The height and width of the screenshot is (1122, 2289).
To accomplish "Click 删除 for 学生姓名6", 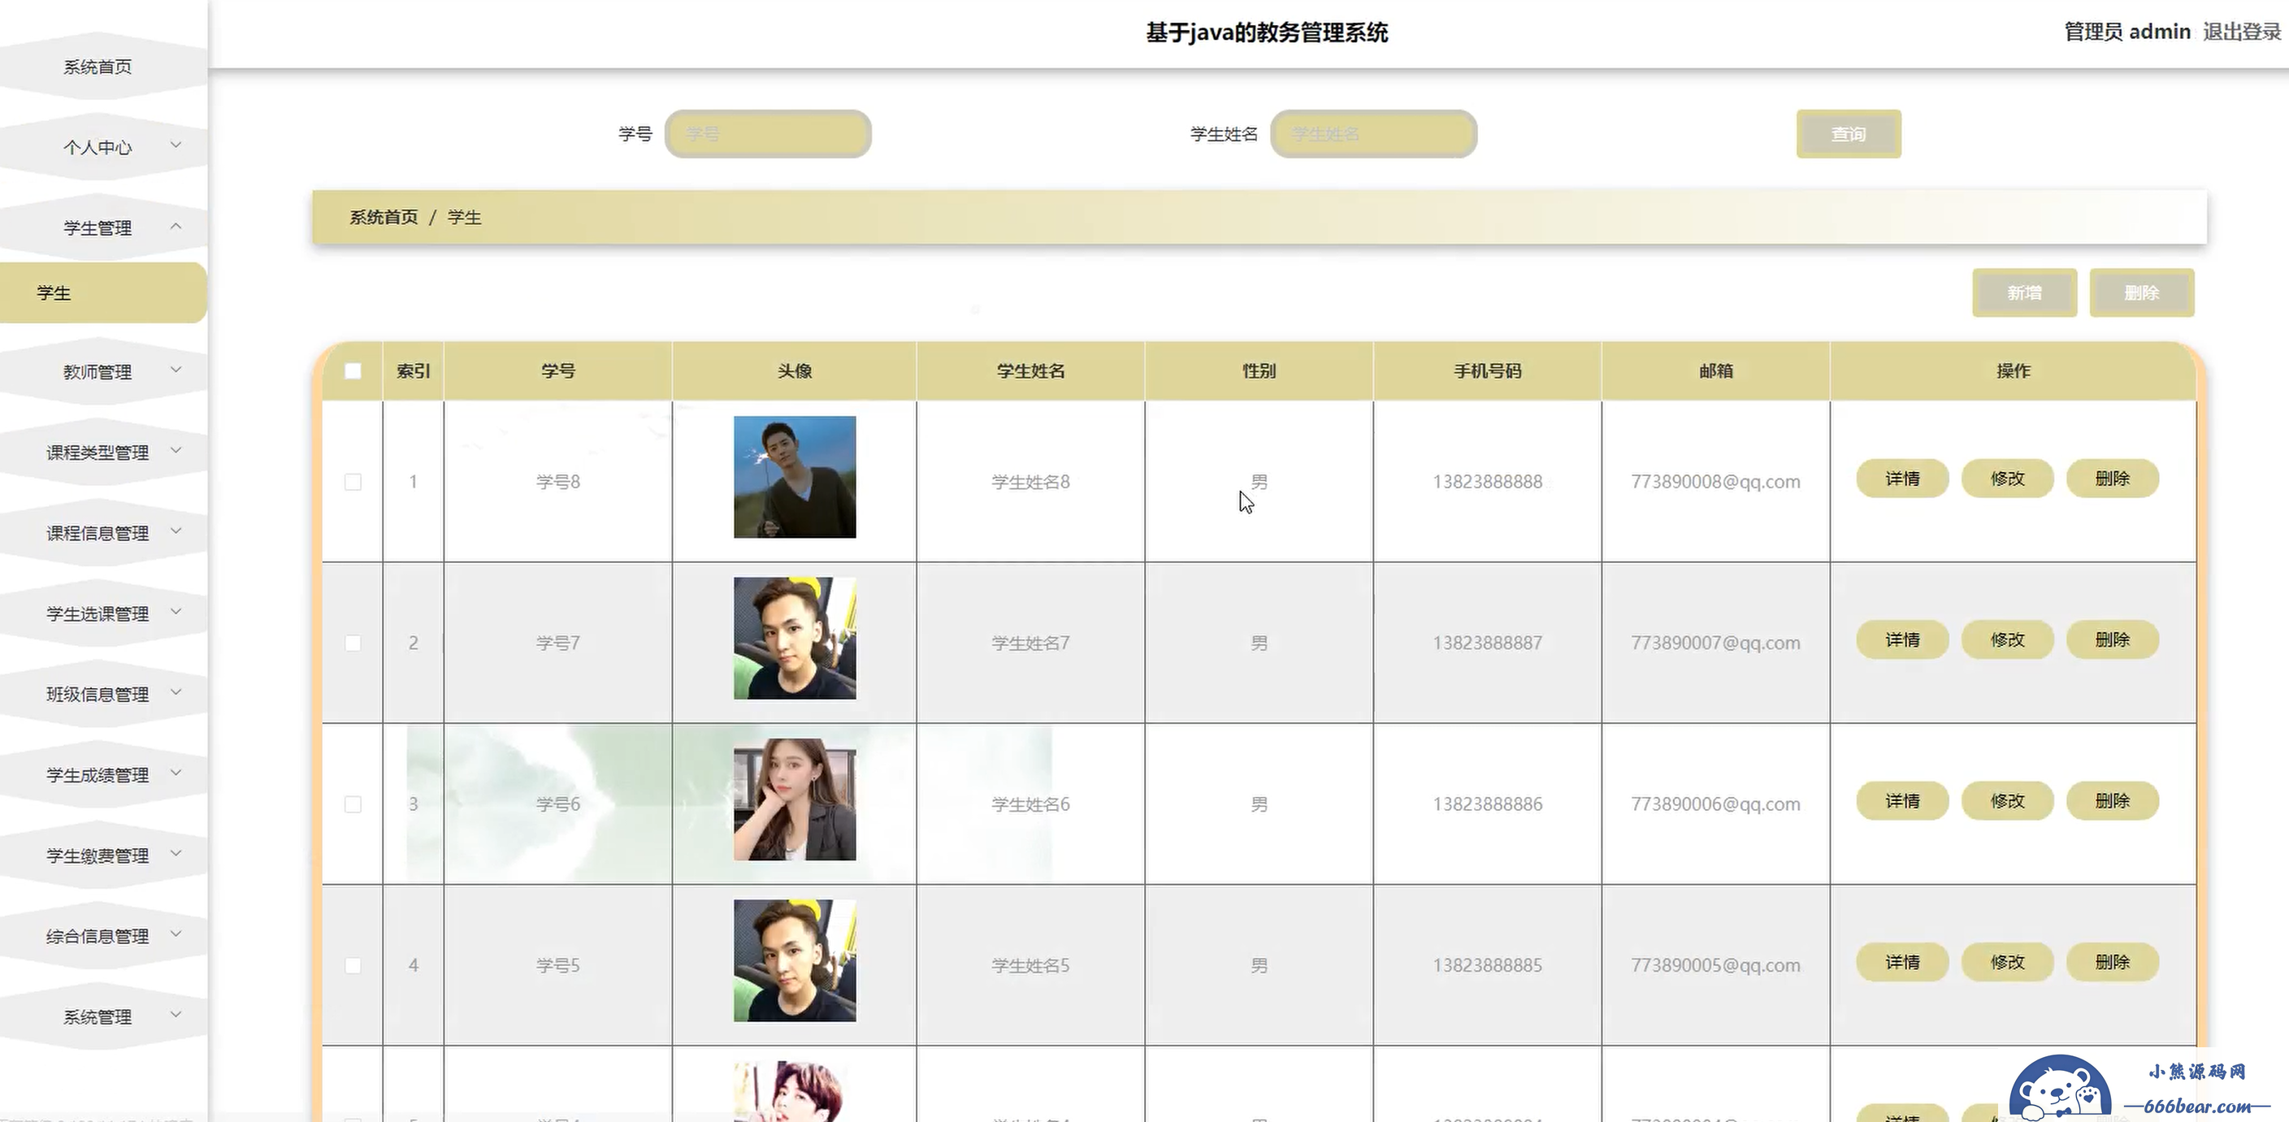I will click(x=2112, y=801).
